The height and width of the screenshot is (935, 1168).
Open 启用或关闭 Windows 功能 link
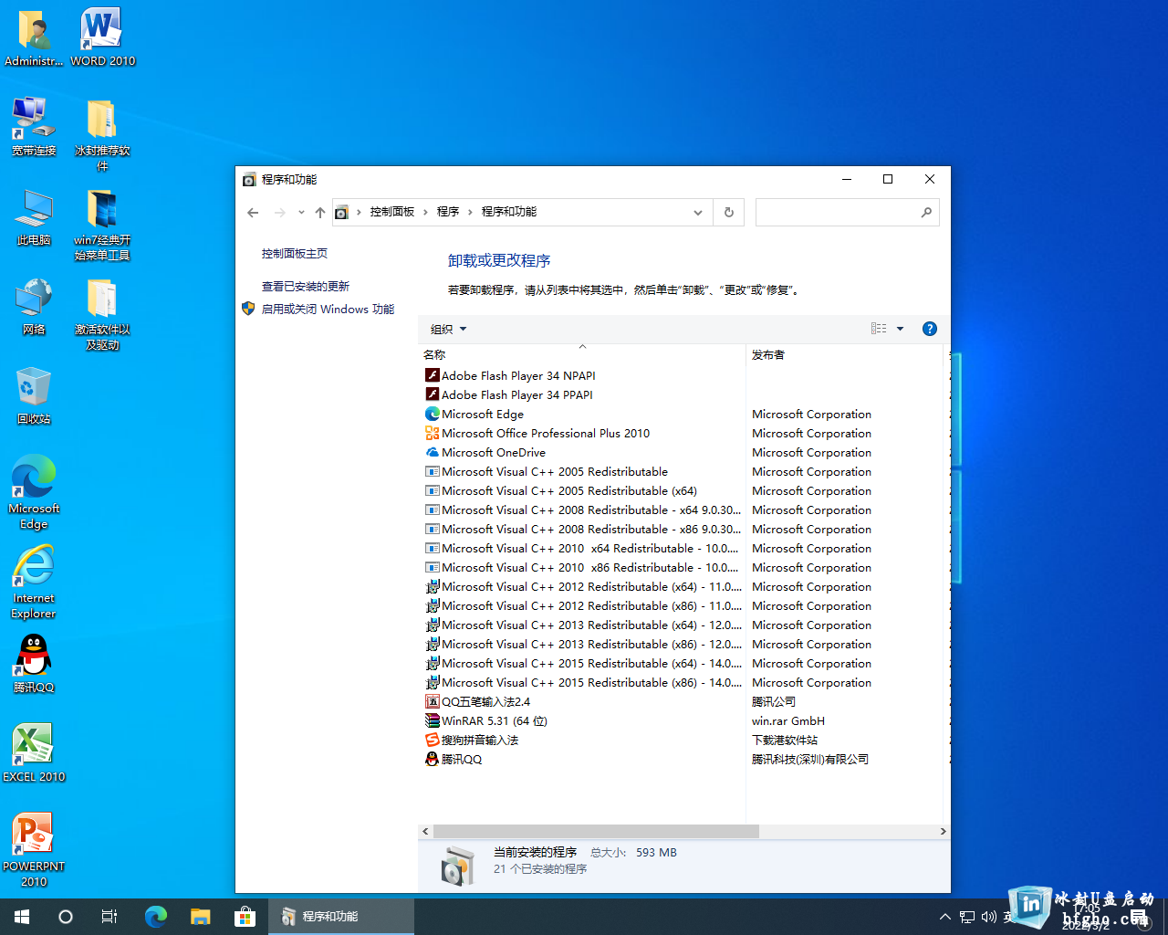(328, 309)
